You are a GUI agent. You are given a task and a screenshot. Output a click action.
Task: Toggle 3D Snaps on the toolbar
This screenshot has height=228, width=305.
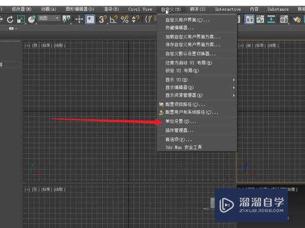pos(102,19)
